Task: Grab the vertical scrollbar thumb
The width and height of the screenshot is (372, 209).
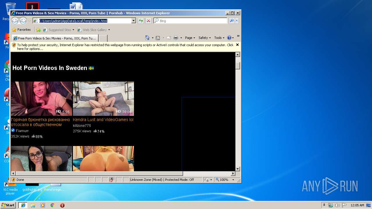Action: [238, 66]
